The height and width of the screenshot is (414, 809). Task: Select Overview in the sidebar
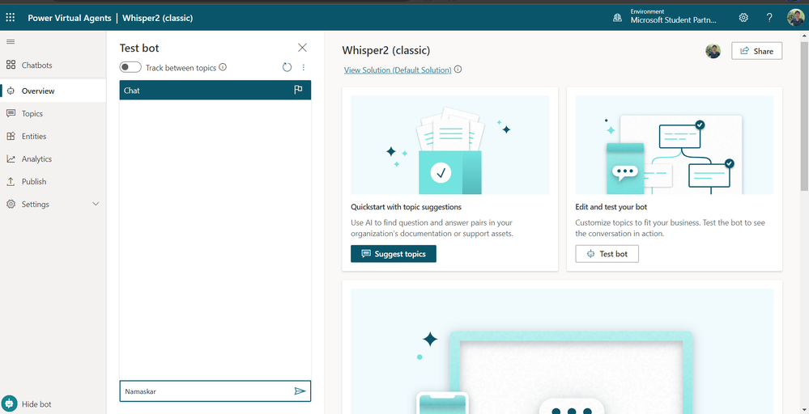[53, 91]
